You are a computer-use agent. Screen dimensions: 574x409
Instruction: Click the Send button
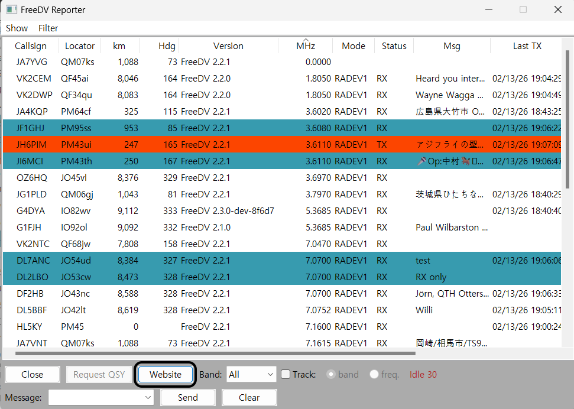tap(187, 398)
